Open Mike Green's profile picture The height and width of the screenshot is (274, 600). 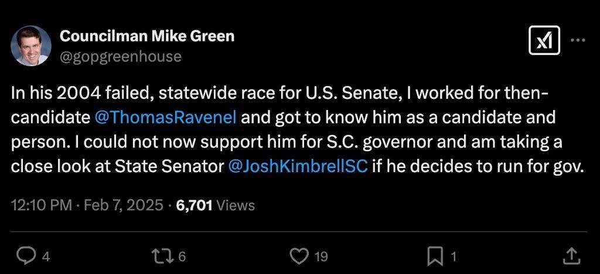click(31, 46)
